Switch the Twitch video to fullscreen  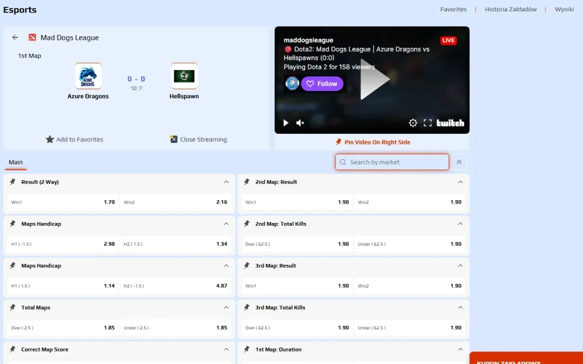click(428, 123)
